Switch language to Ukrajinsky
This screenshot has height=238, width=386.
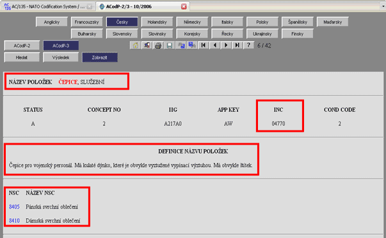coord(262,34)
